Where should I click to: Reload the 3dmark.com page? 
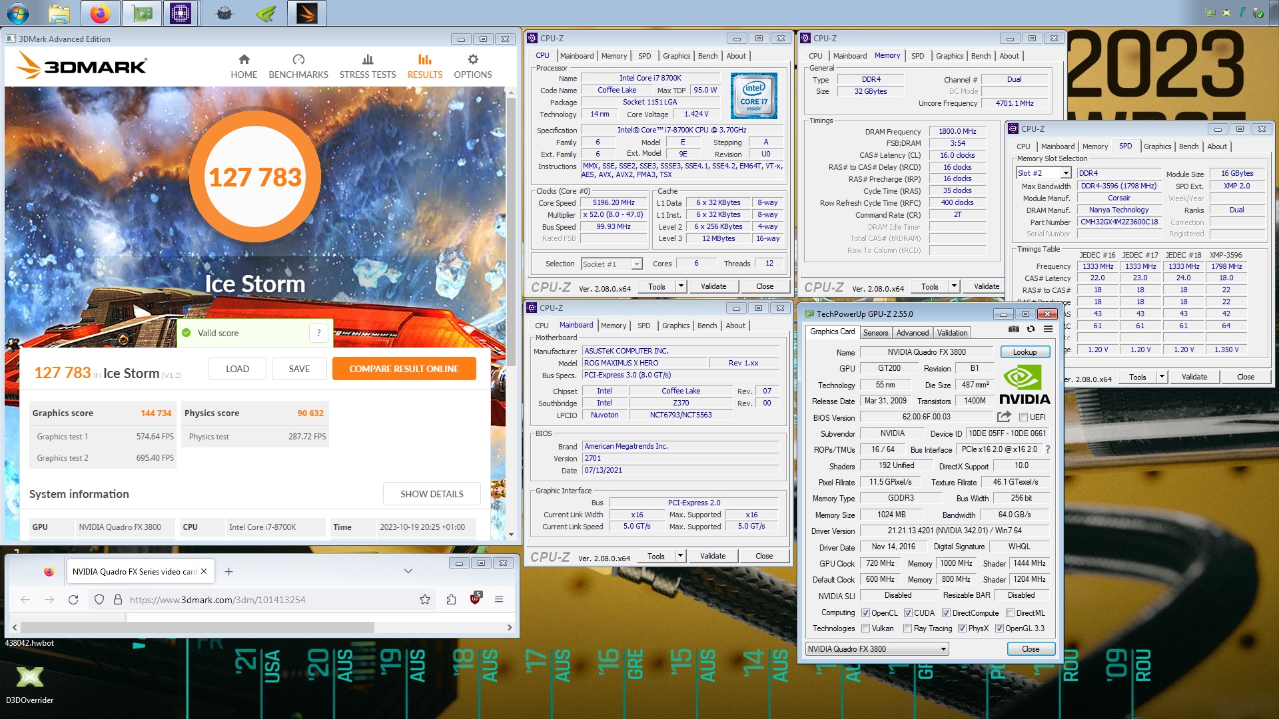tap(73, 599)
